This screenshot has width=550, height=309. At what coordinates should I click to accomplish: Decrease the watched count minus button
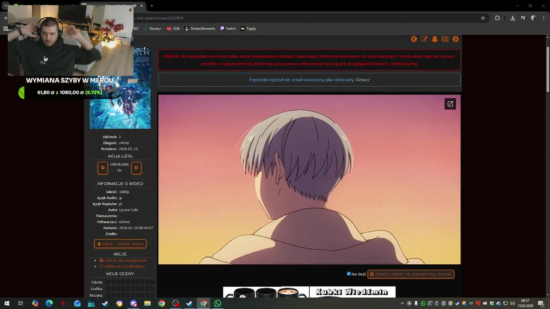click(x=103, y=168)
